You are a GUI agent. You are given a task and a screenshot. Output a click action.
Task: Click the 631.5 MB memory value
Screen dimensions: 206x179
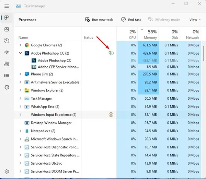click(x=150, y=45)
